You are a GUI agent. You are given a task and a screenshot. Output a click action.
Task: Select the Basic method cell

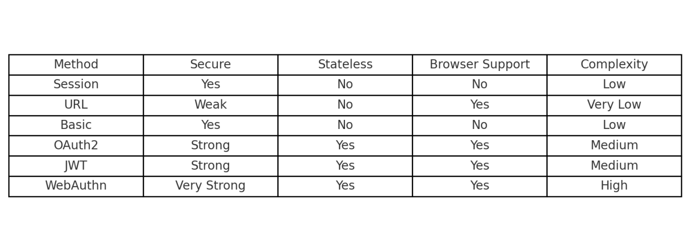click(x=76, y=125)
